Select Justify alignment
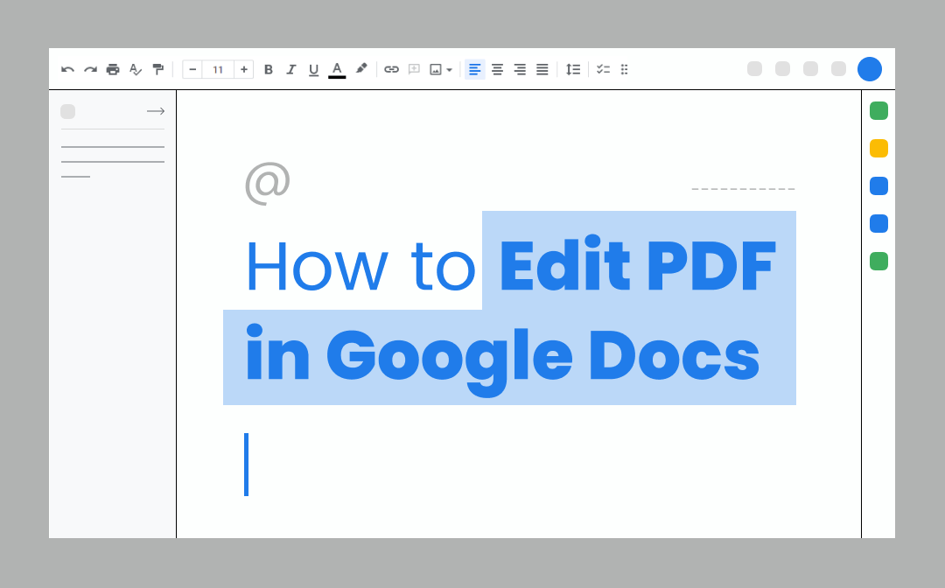The image size is (945, 588). [542, 70]
